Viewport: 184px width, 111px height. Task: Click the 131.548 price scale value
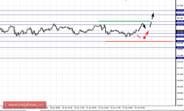[180, 74]
